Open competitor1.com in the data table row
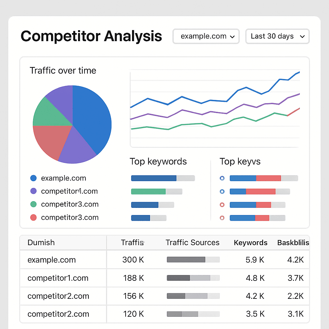Viewport: 329px width, 329px height. (x=58, y=278)
